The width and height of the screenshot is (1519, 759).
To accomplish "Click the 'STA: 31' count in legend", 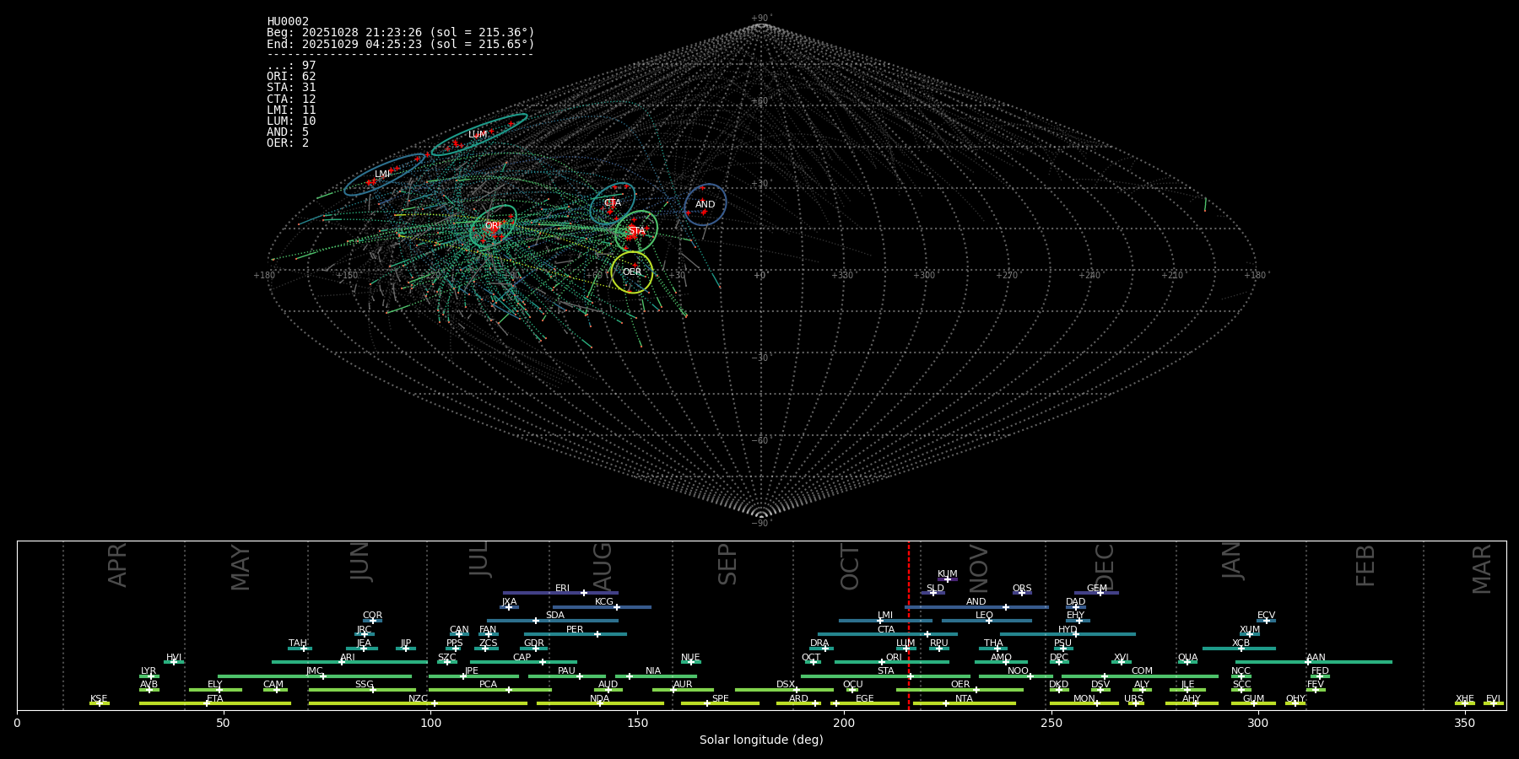I will click(x=291, y=88).
